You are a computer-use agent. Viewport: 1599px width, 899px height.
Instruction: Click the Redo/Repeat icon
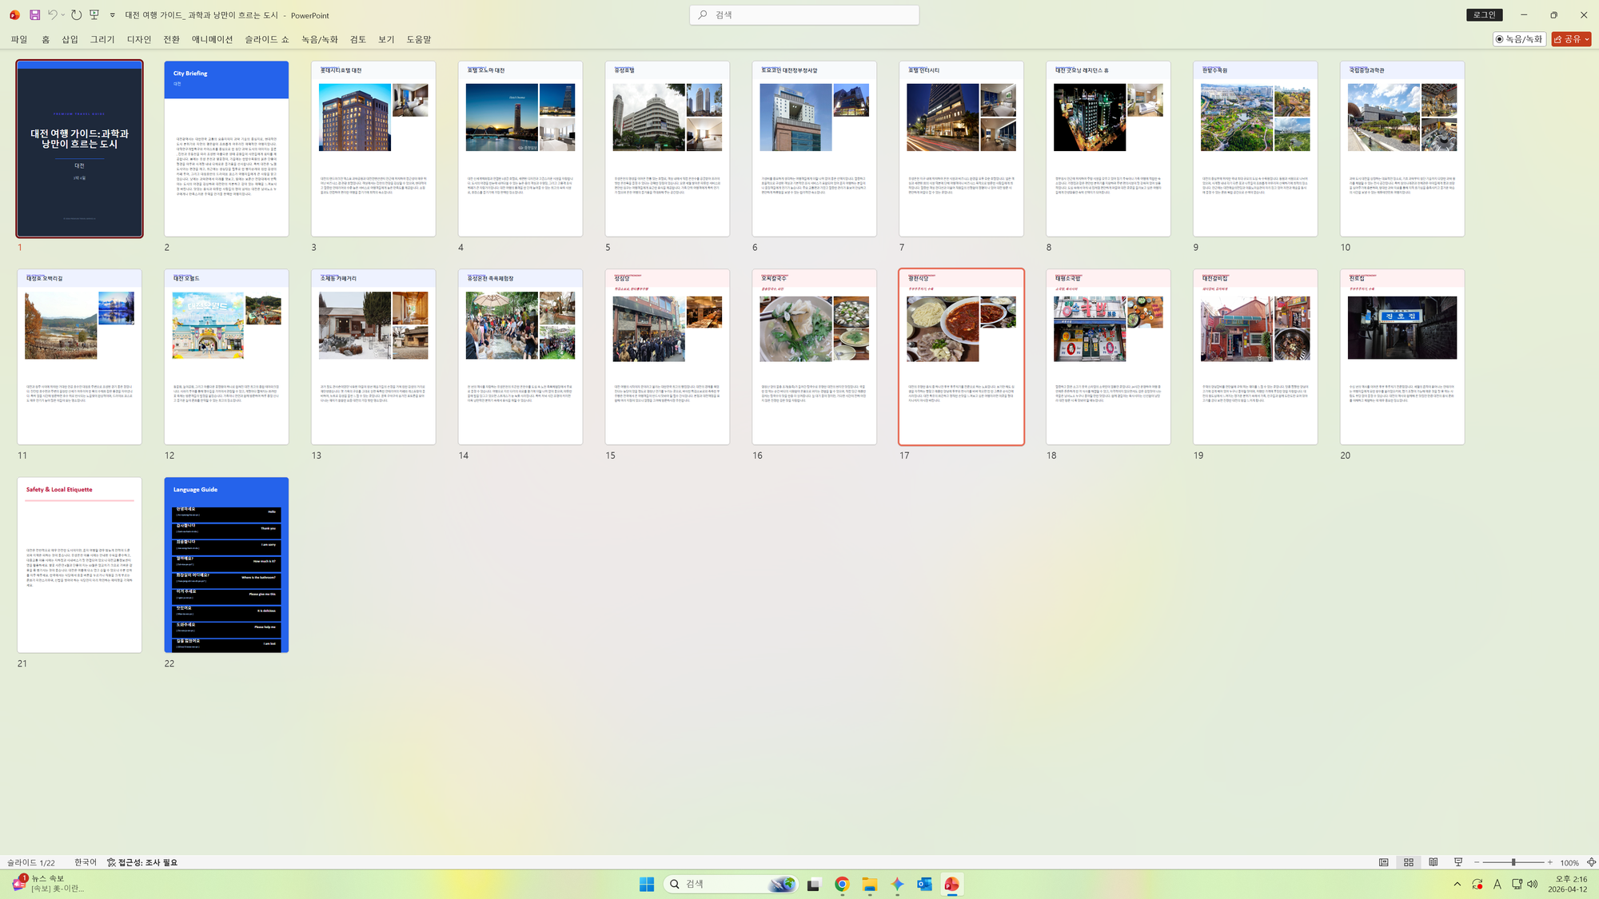tap(76, 14)
